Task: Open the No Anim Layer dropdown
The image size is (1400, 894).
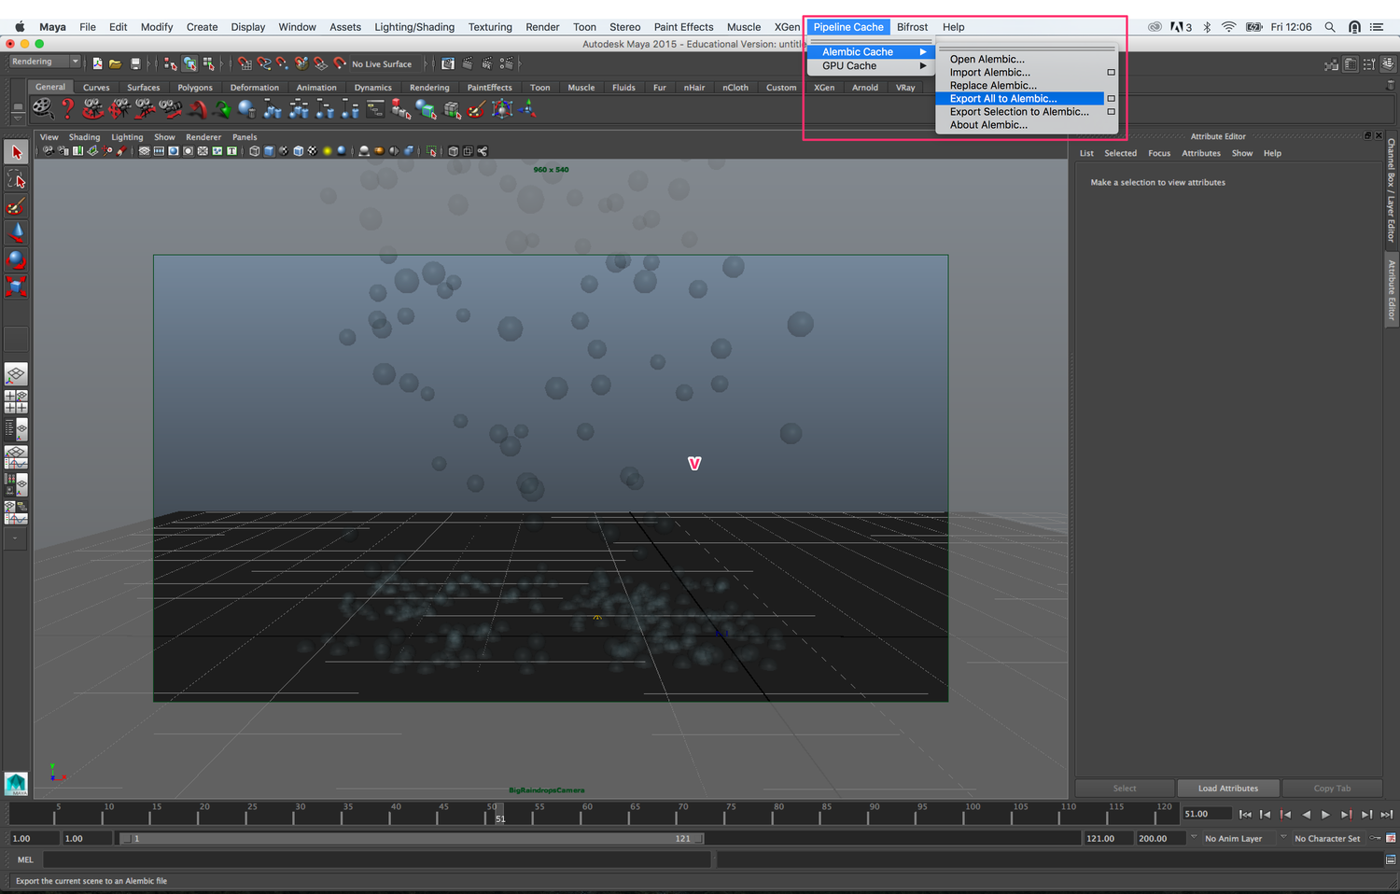Action: point(1240,838)
